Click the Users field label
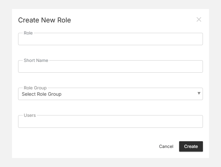221x167 pixels. pos(29,115)
